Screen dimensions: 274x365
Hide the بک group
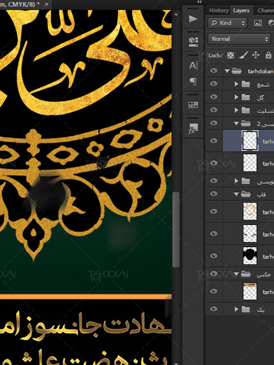(x=213, y=309)
